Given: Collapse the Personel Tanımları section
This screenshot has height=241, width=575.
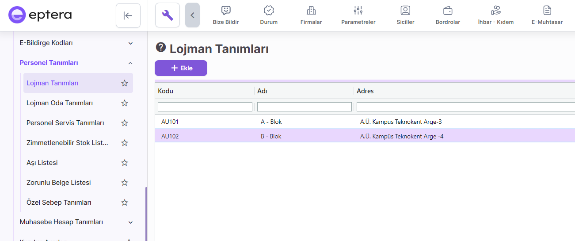Looking at the screenshot, I should [x=130, y=63].
